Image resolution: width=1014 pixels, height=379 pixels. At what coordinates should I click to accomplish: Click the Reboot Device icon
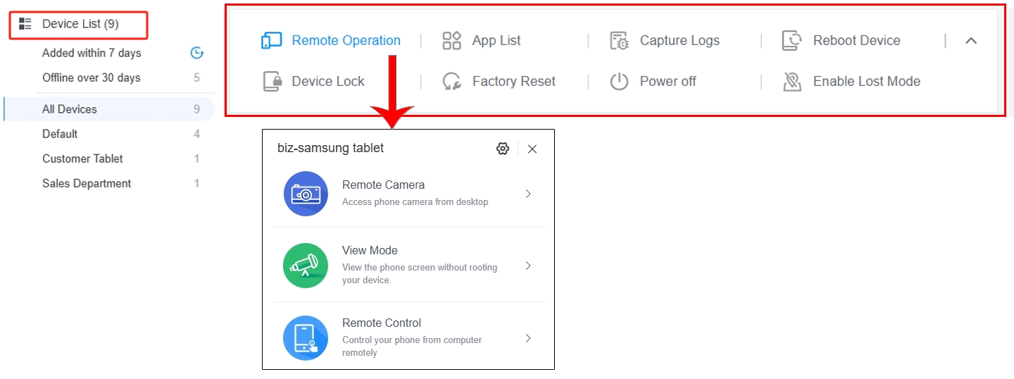click(792, 41)
